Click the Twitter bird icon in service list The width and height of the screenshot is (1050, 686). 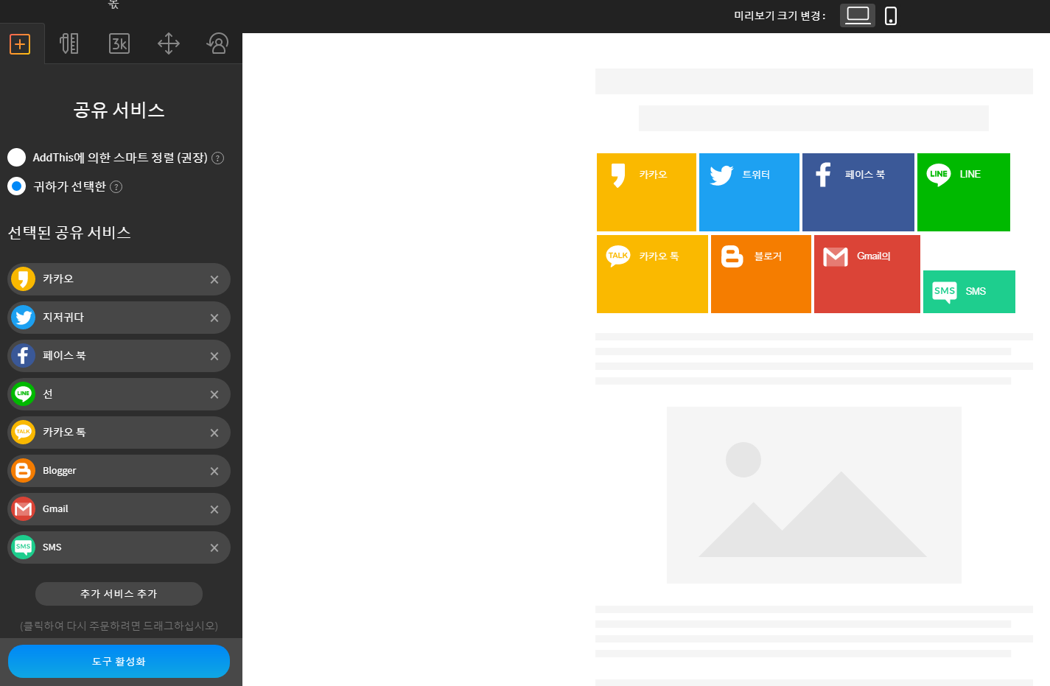24,318
